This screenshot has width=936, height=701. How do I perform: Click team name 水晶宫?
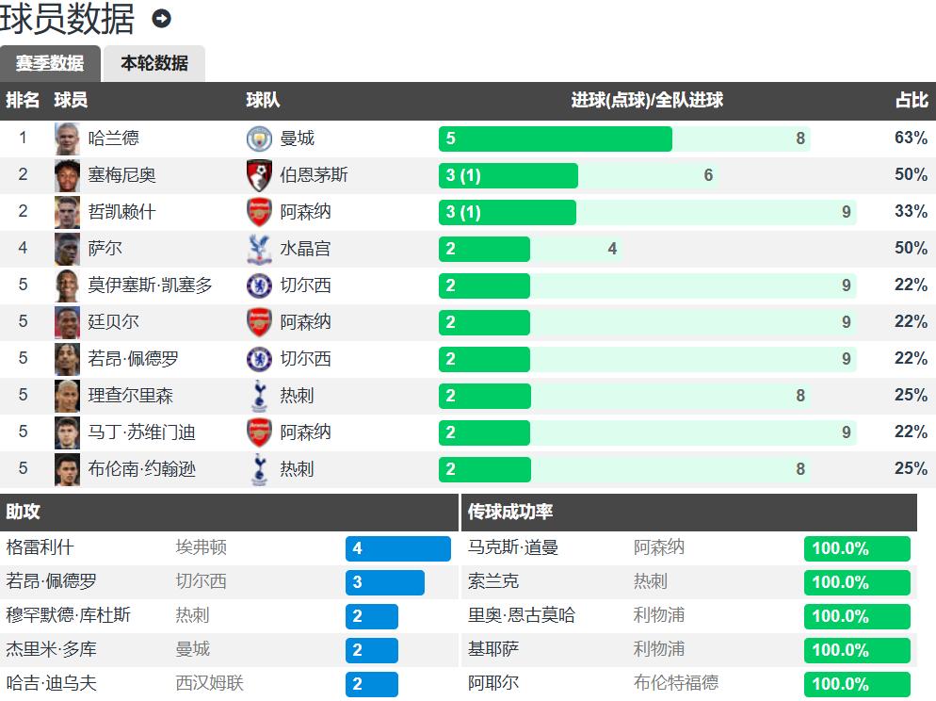(x=305, y=249)
